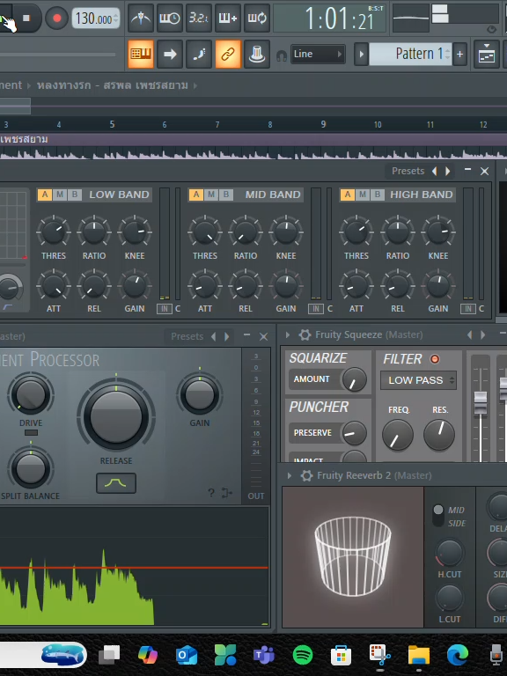The width and height of the screenshot is (507, 676).
Task: Open Outlook from the taskbar
Action: point(187,655)
